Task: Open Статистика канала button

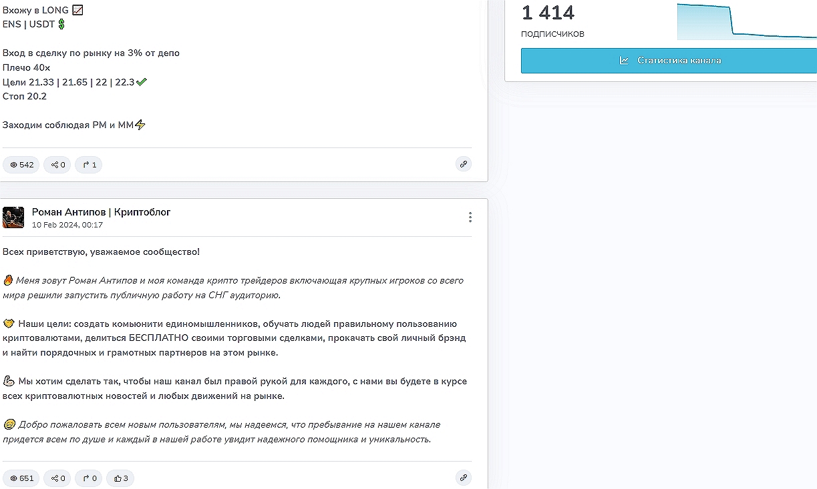Action: pos(669,60)
